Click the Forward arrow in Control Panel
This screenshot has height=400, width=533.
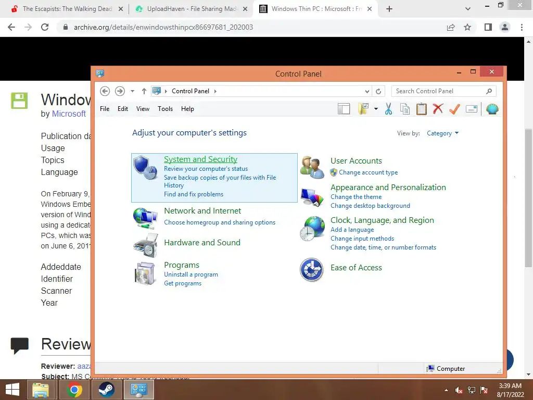(120, 91)
